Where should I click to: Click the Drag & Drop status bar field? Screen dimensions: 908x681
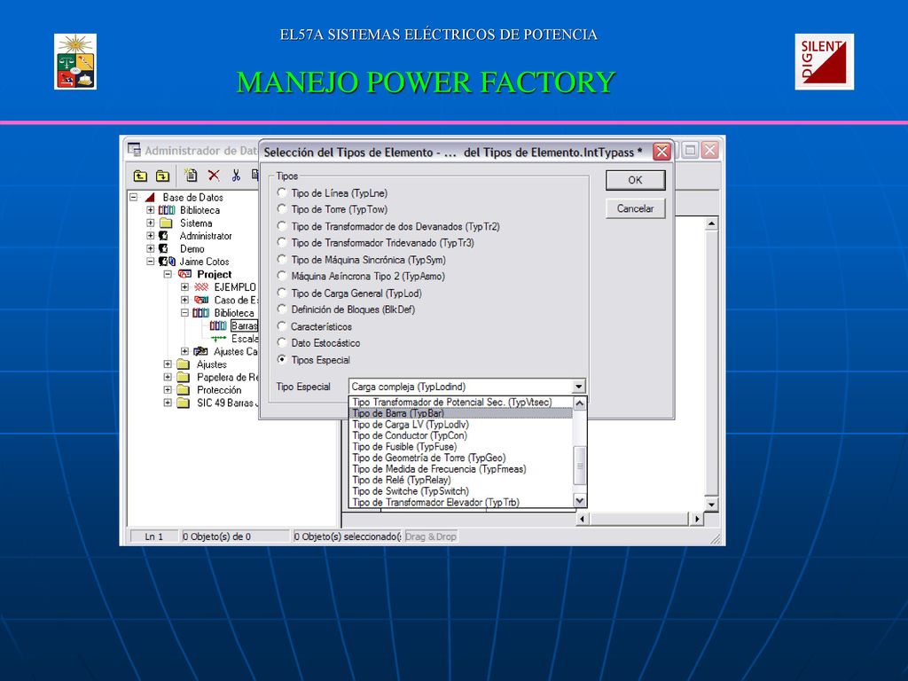coord(431,536)
